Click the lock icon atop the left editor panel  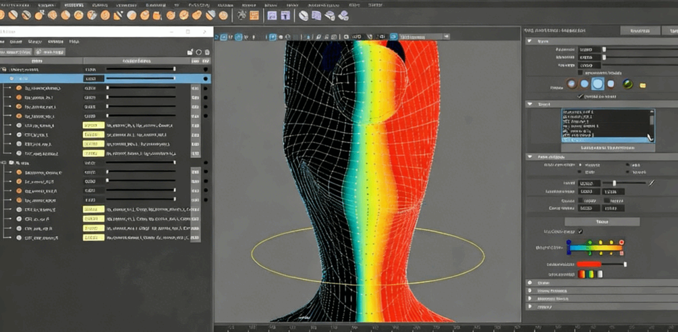pos(190,51)
